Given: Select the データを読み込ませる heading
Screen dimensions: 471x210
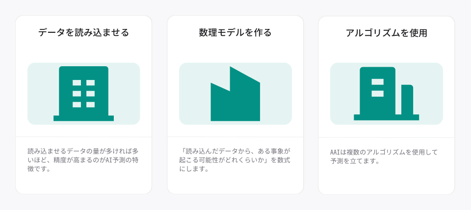Looking at the screenshot, I should point(83,32).
